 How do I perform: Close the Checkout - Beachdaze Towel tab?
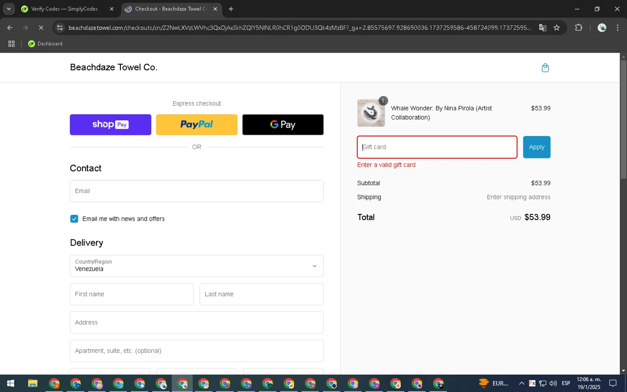click(215, 9)
